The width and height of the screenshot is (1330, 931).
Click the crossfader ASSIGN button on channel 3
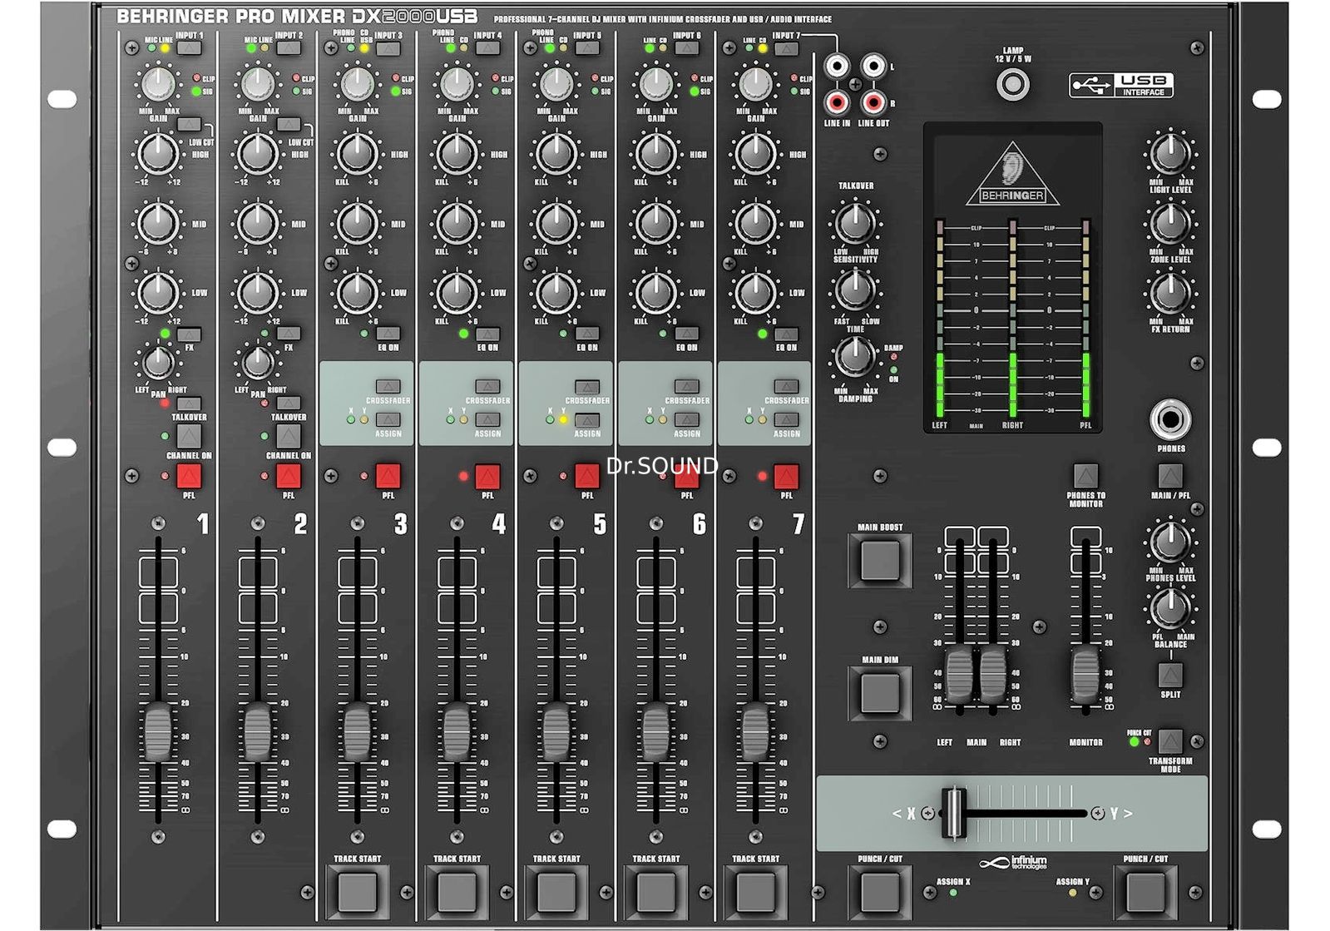[x=388, y=420]
